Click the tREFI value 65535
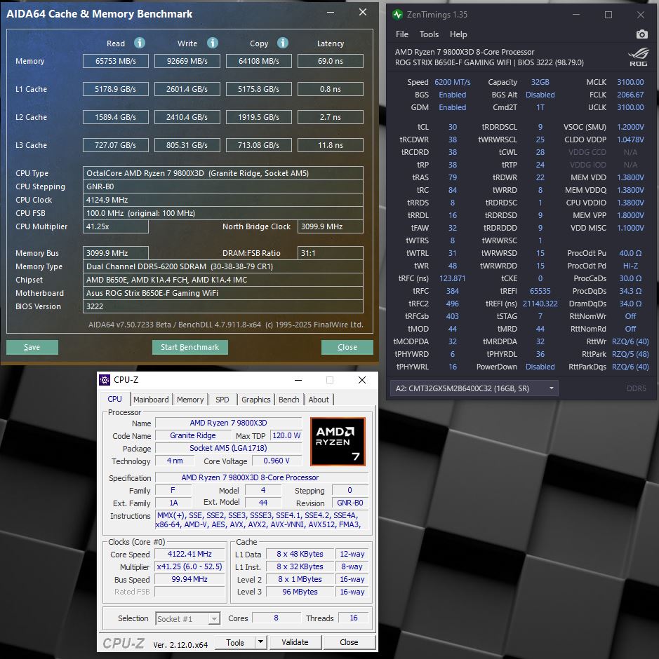659x659 pixels. pyautogui.click(x=540, y=291)
